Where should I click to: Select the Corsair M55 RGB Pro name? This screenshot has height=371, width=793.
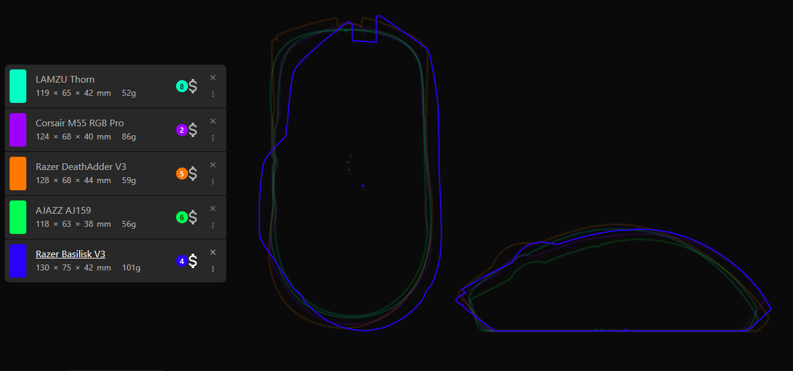tap(80, 123)
